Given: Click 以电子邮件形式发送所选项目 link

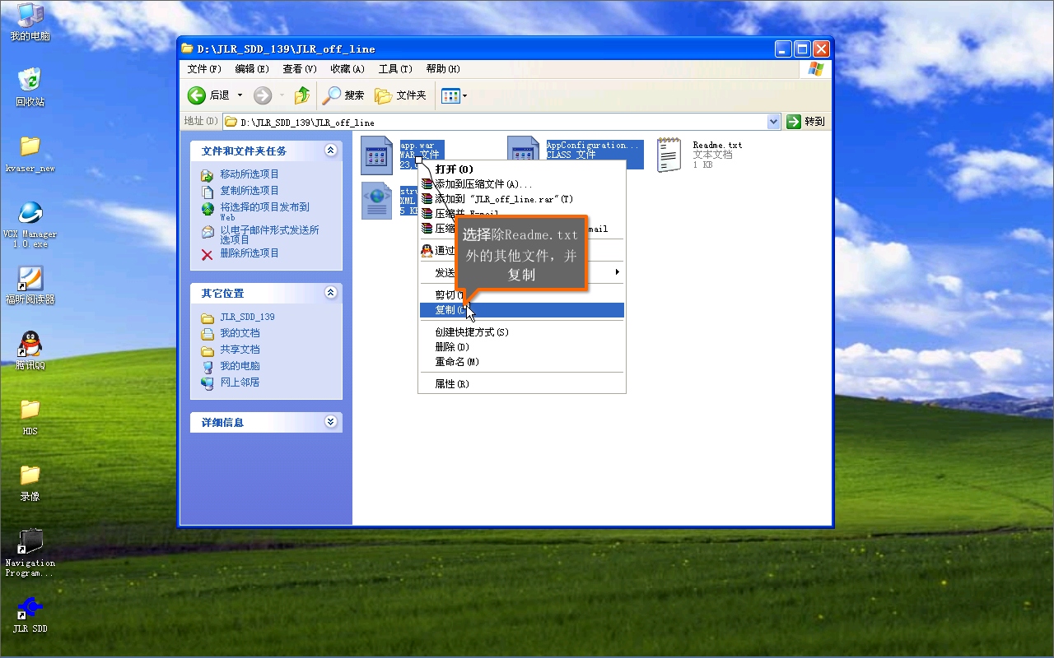Looking at the screenshot, I should [x=269, y=234].
